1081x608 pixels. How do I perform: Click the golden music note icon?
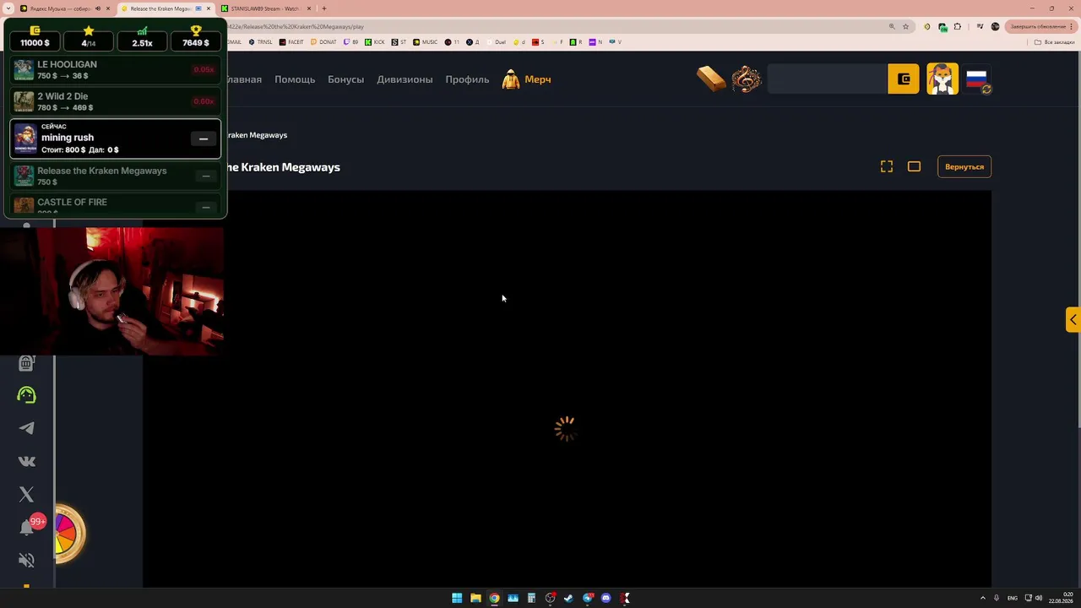[x=747, y=79]
